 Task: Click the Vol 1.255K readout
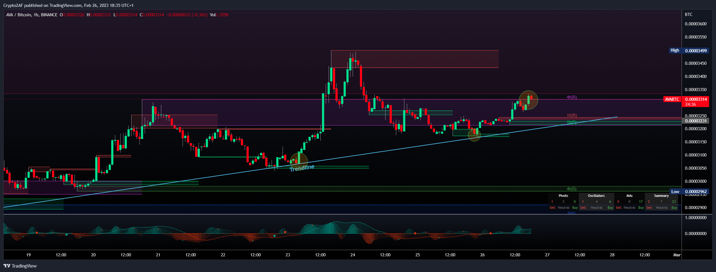(x=219, y=15)
